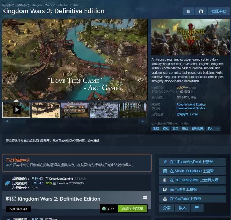Open publisher Reverie World Studios link
231x220 pixels.
(191, 108)
